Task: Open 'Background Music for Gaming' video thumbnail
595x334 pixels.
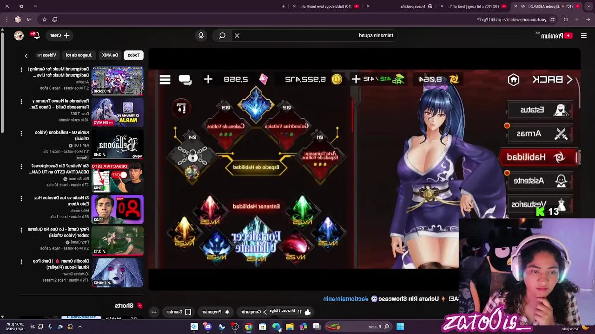Action: click(118, 80)
